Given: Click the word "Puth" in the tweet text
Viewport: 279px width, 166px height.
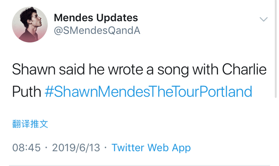Looking at the screenshot, I should tap(26, 92).
